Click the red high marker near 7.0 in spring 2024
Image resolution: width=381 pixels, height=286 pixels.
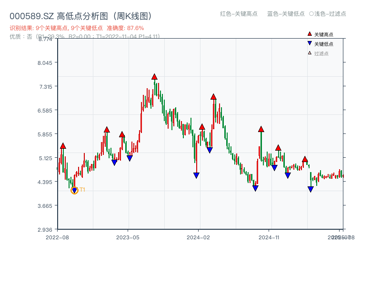pyautogui.click(x=213, y=97)
